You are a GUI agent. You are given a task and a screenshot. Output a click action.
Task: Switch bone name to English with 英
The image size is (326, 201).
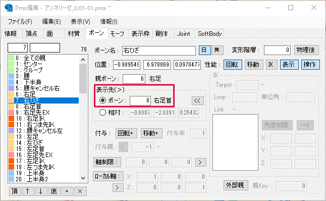point(218,50)
